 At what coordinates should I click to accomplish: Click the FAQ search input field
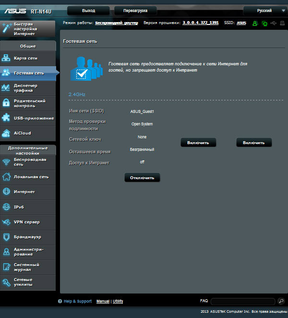click(242, 301)
